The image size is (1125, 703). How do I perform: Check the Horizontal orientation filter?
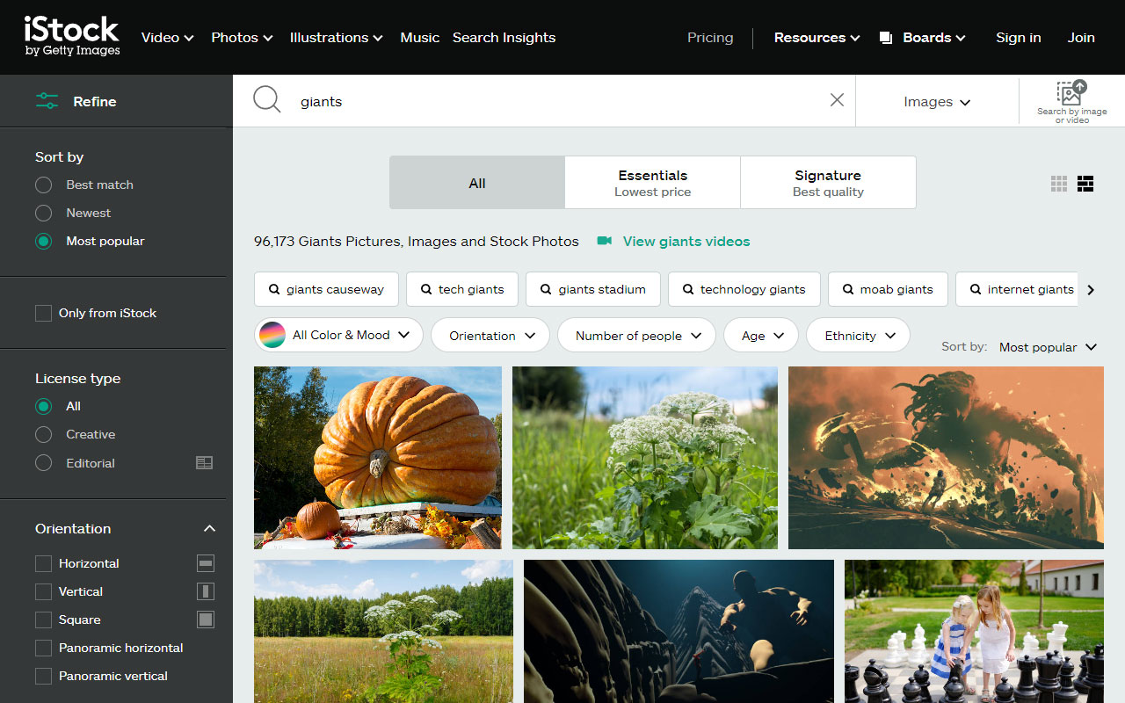(x=41, y=563)
